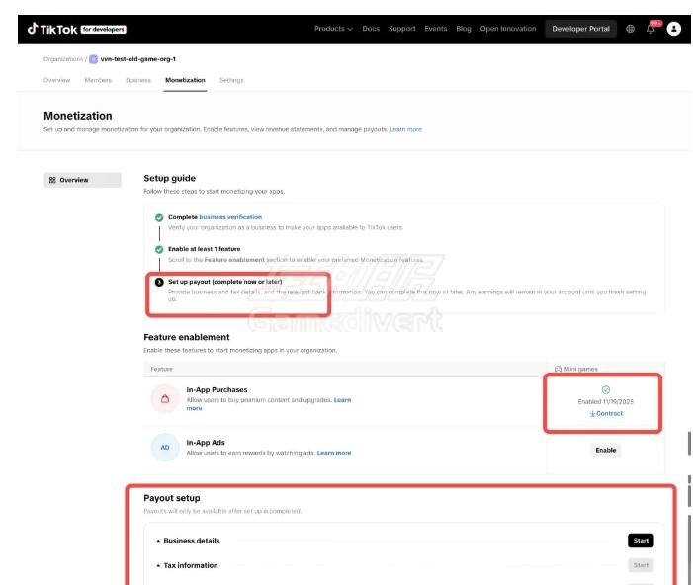Click the Enable at least 1 feature checkmark
The image size is (693, 585).
pos(159,249)
